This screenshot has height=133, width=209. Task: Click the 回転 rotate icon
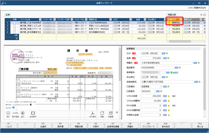(x=102, y=113)
